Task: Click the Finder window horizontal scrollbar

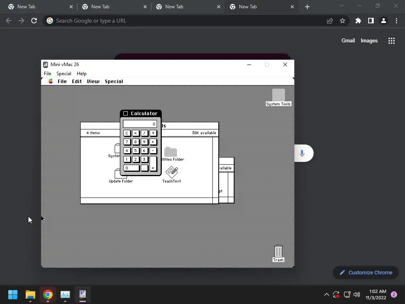Action: [x=146, y=201]
